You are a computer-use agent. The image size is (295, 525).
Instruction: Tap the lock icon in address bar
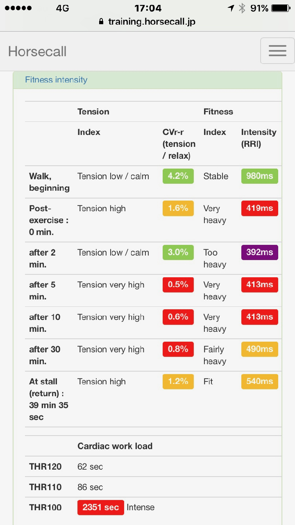[101, 22]
